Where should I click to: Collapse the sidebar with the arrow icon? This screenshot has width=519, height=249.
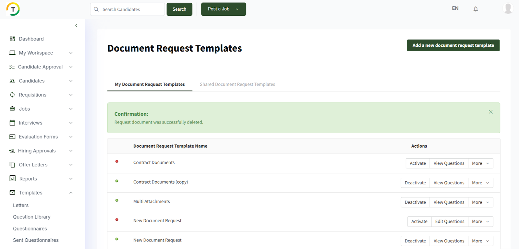coord(76,26)
